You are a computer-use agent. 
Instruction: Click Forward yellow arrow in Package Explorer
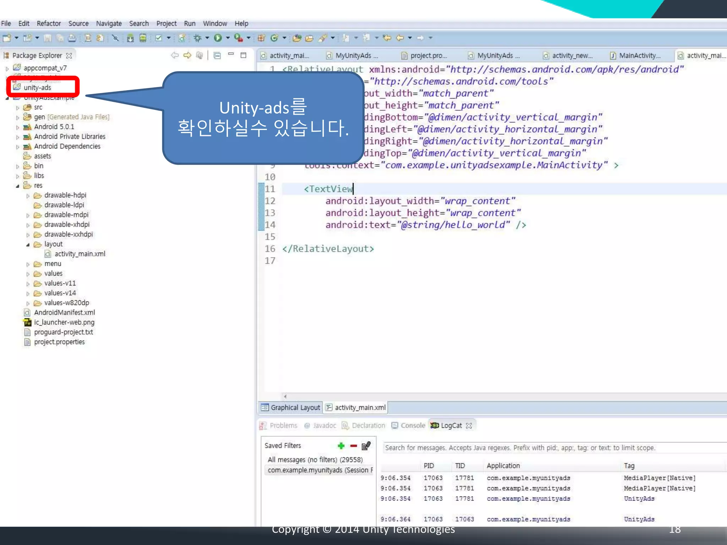pos(187,55)
